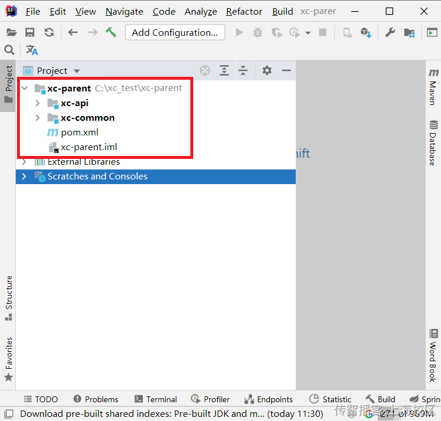Open the Problems tool window
The width and height of the screenshot is (441, 421).
[95, 399]
